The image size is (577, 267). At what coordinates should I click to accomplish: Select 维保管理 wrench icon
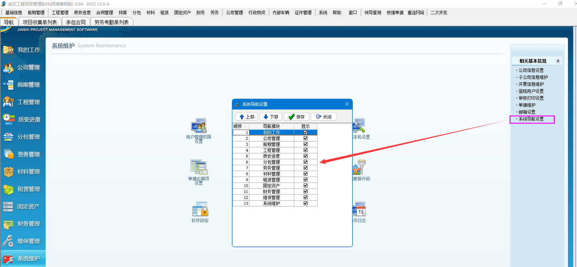pos(8,241)
